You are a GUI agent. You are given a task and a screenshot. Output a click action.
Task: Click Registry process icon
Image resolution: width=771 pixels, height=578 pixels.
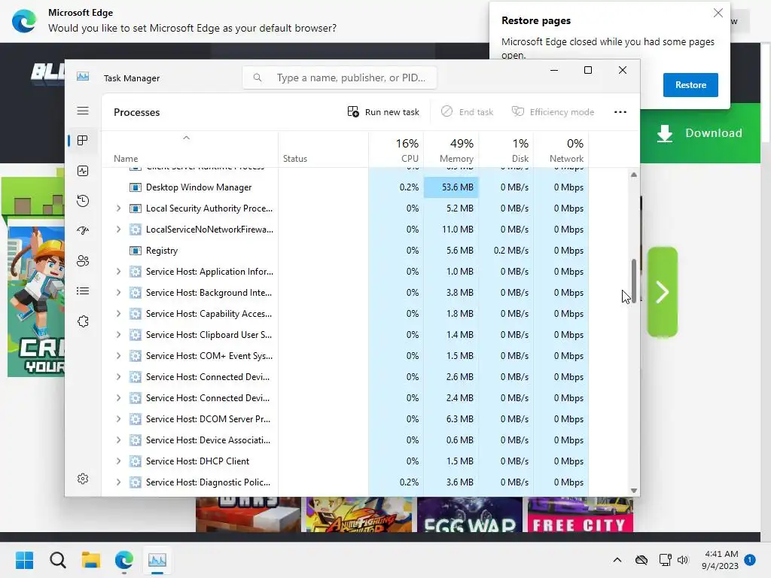(136, 251)
